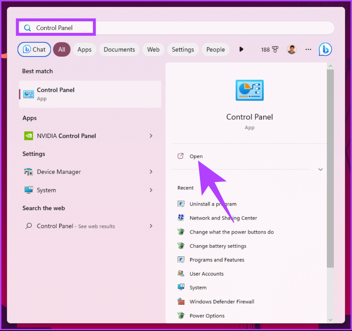352x331 pixels.
Task: Select Control Panel best match result
Action: (x=90, y=94)
